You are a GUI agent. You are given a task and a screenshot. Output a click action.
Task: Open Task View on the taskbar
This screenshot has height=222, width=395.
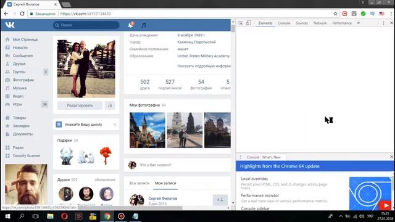[36, 216]
